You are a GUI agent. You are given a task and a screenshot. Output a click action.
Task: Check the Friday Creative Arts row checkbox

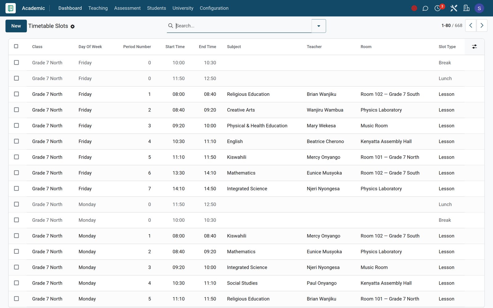click(x=16, y=110)
